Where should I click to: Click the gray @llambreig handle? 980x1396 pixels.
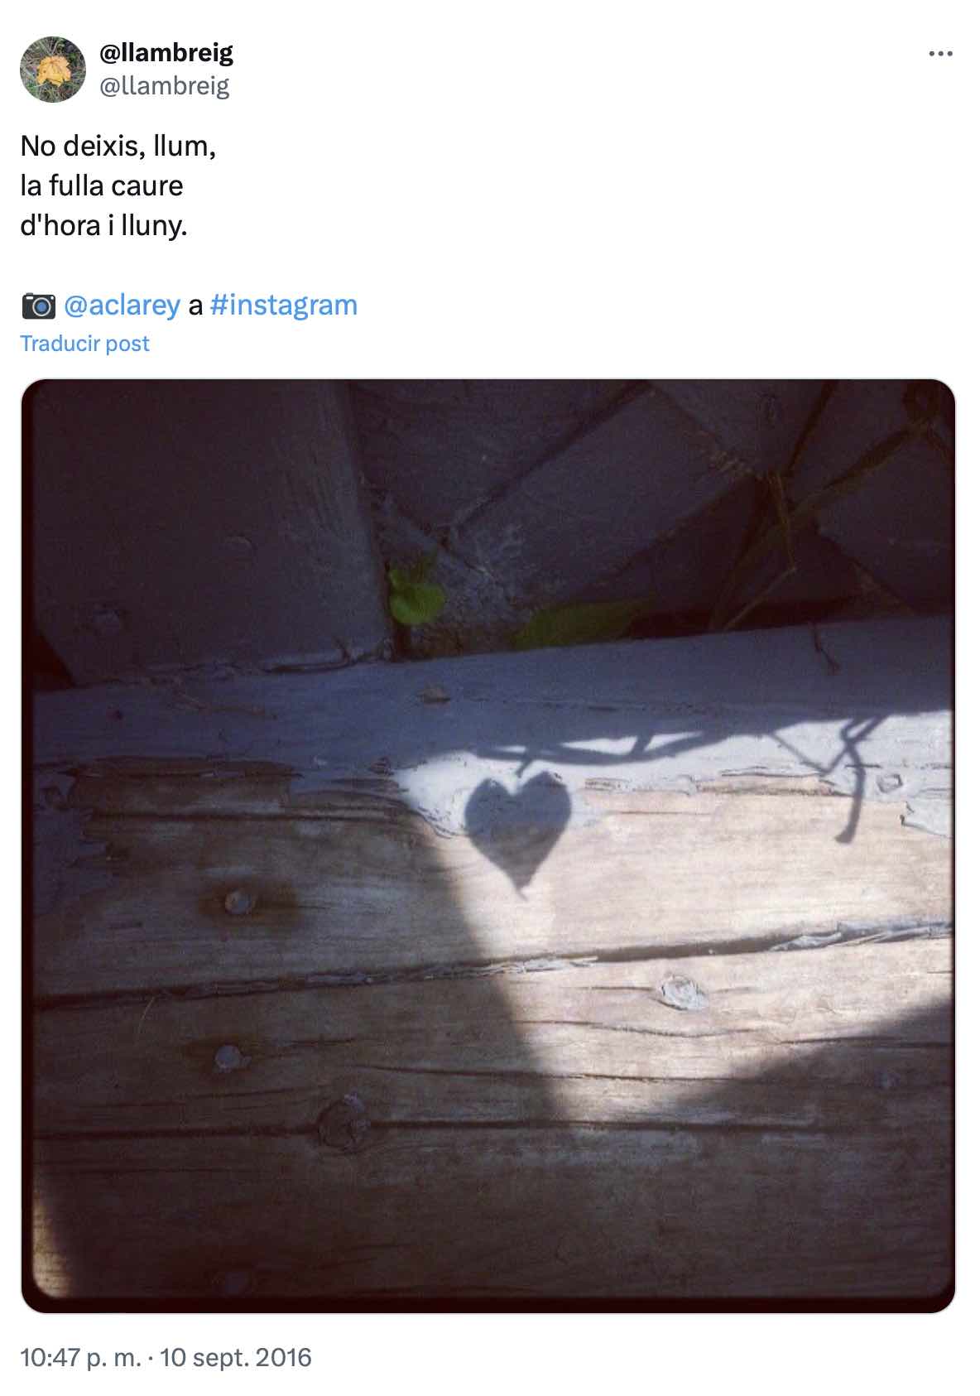pyautogui.click(x=164, y=85)
